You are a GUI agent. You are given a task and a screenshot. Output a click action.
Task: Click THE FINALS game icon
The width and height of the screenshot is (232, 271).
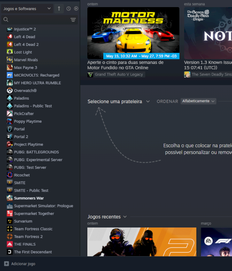(x=10, y=244)
